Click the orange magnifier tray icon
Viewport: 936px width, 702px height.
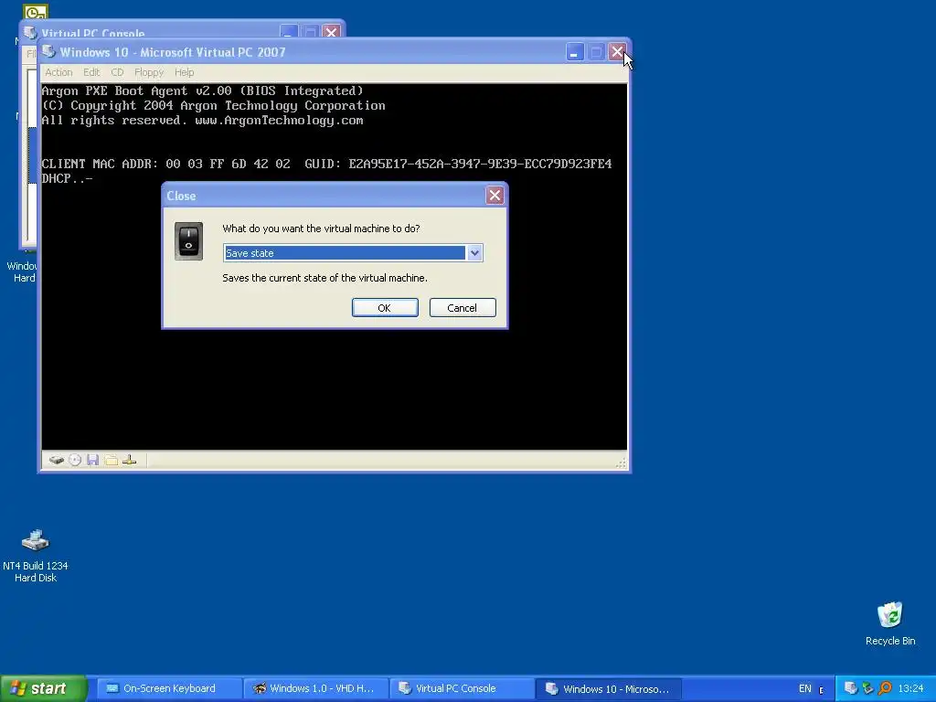click(x=885, y=688)
